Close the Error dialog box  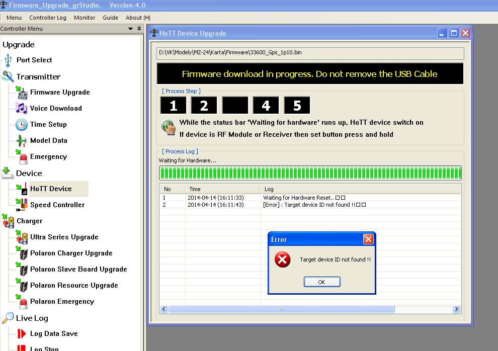coord(368,239)
